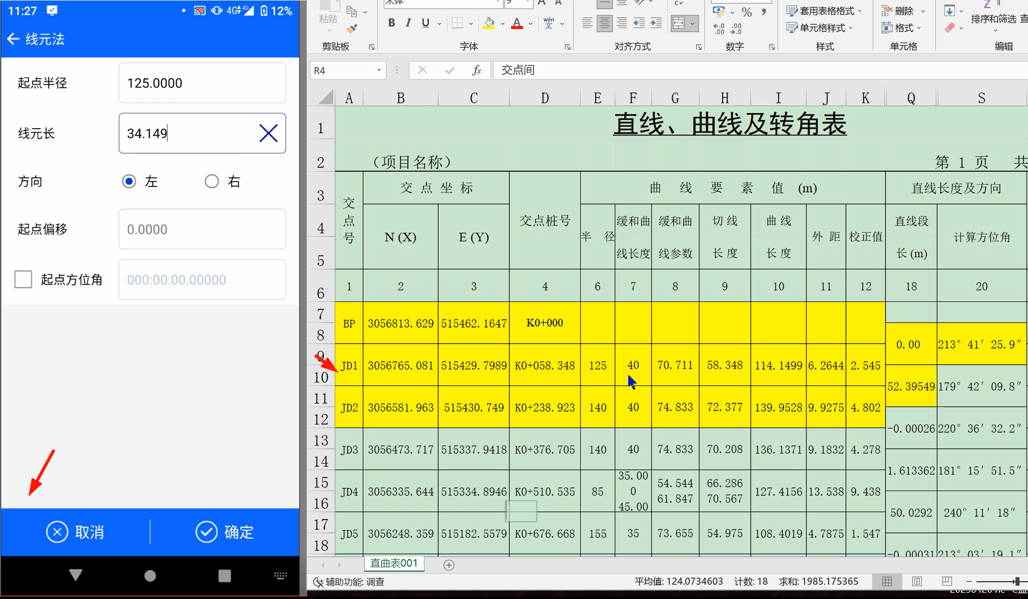Align text right in cell
The width and height of the screenshot is (1028, 599).
click(x=622, y=23)
